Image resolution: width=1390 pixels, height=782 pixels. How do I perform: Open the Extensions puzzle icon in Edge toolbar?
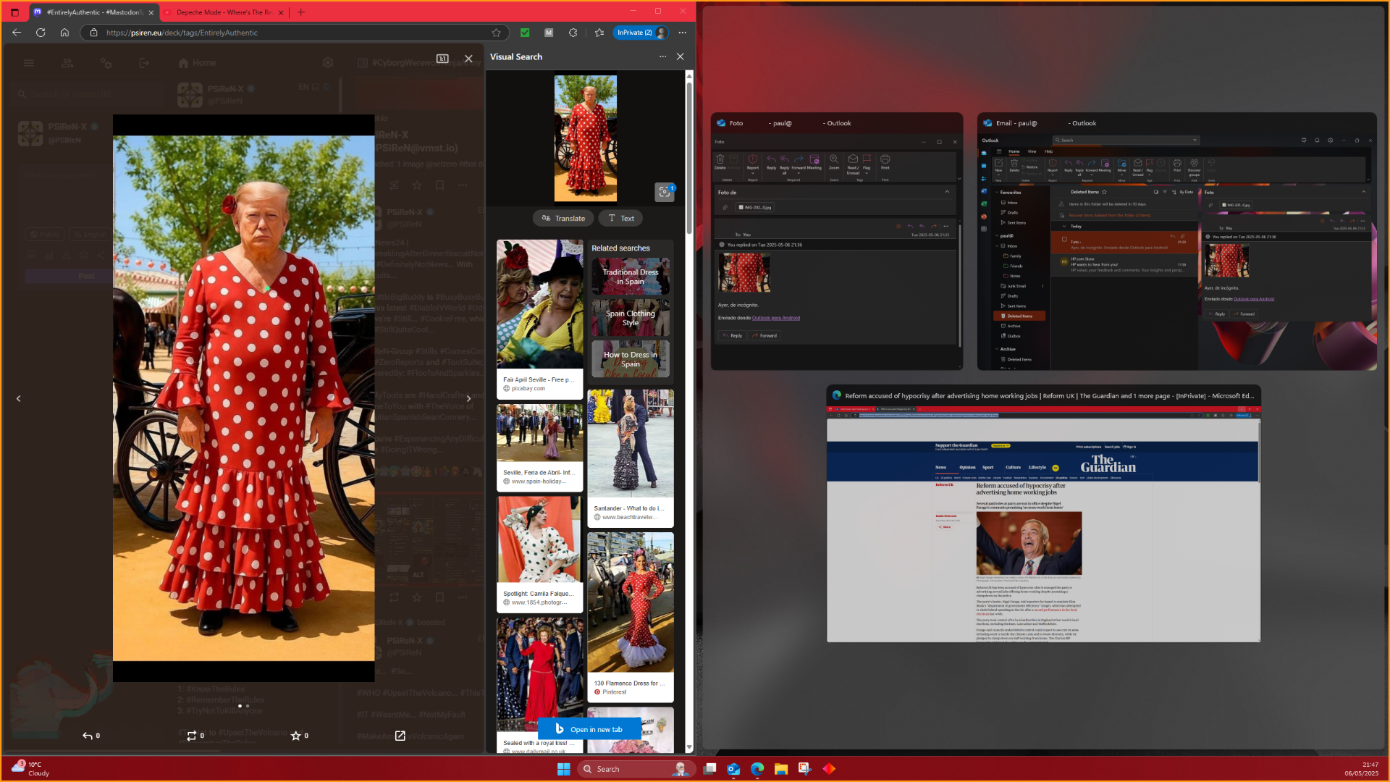[573, 33]
